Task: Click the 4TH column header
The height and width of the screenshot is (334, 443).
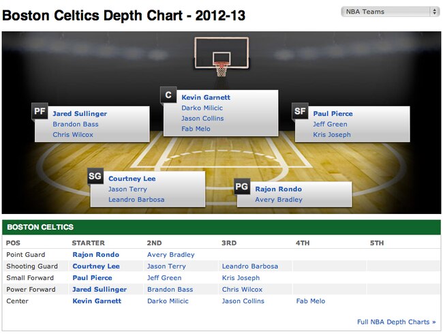Action: click(x=303, y=243)
